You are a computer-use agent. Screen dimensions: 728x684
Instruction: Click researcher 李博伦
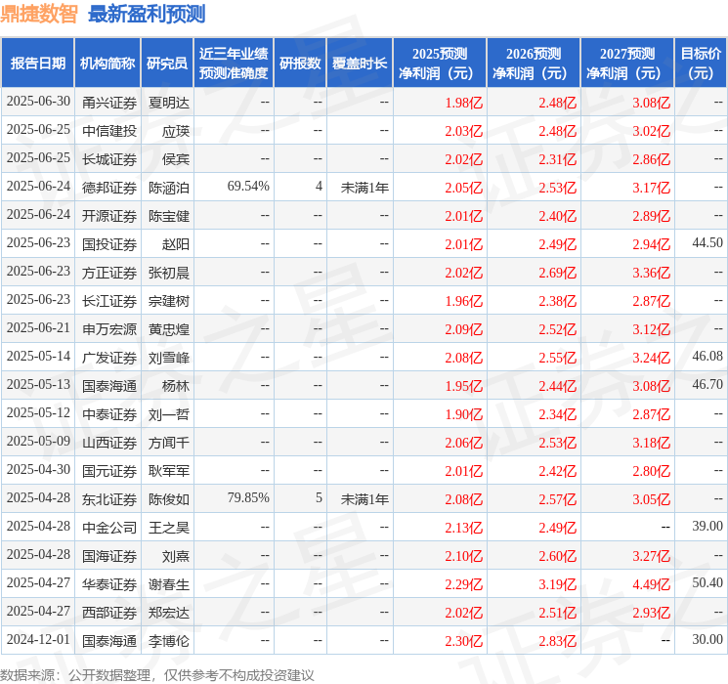[168, 641]
